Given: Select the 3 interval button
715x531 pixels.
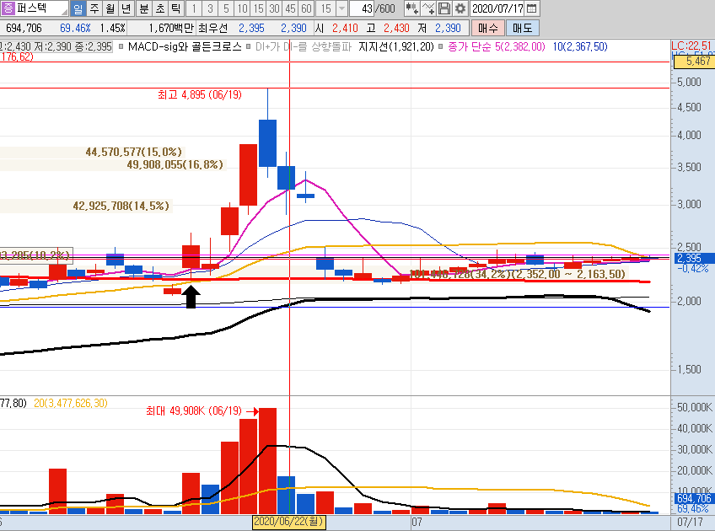Looking at the screenshot, I should point(210,8).
